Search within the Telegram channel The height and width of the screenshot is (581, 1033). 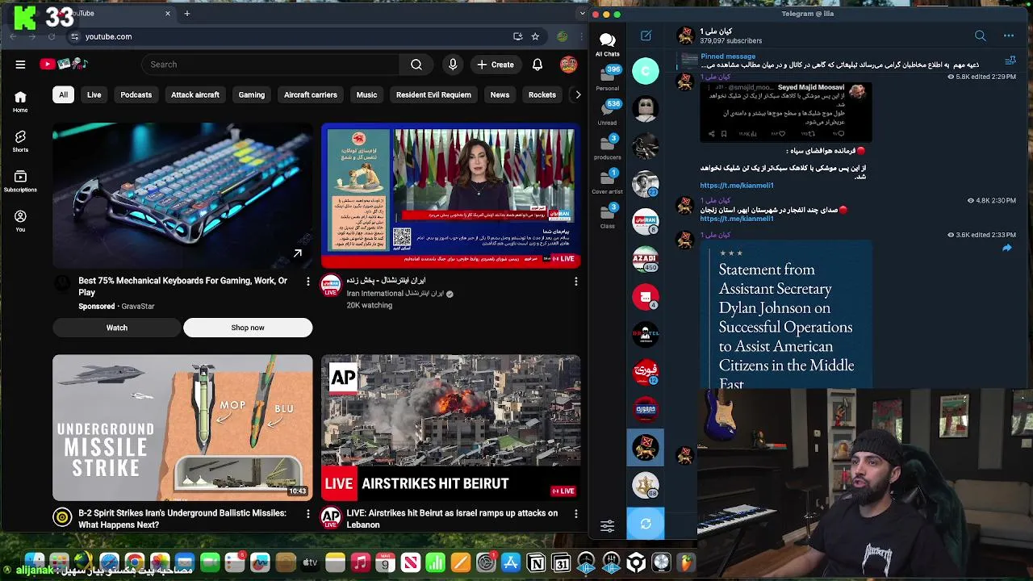pos(980,36)
